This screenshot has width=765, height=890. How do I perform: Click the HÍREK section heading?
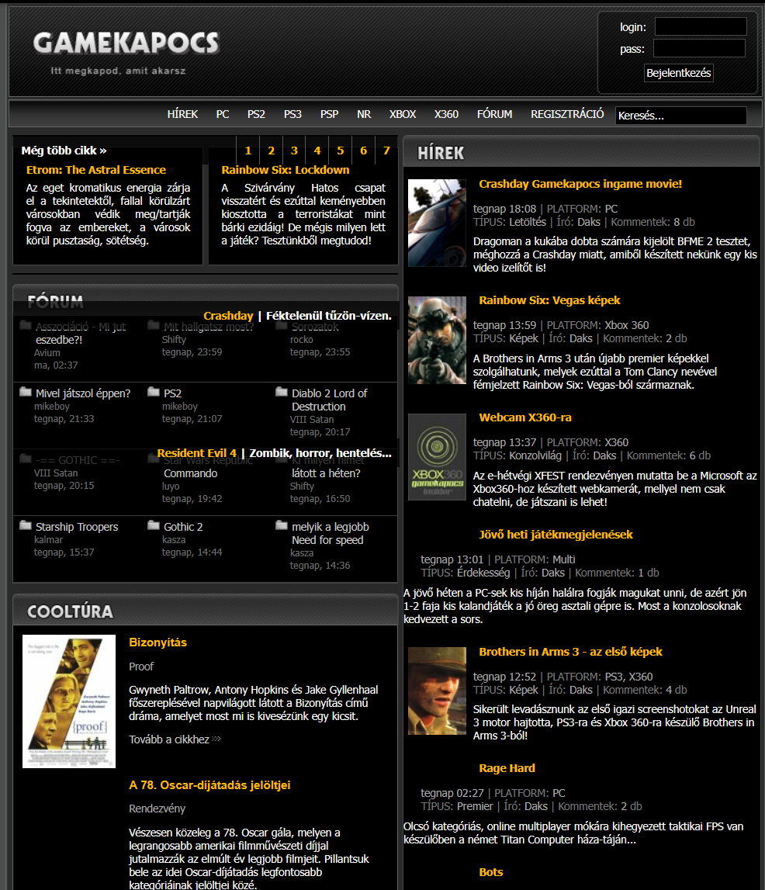point(441,153)
